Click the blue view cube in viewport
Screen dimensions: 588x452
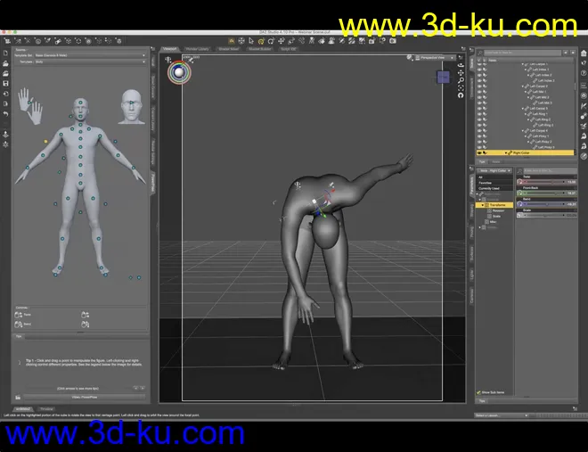(444, 77)
